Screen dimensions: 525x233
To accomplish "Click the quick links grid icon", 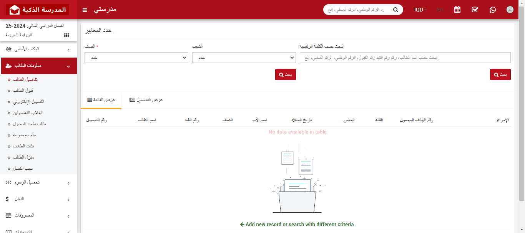I will click(x=66, y=35).
